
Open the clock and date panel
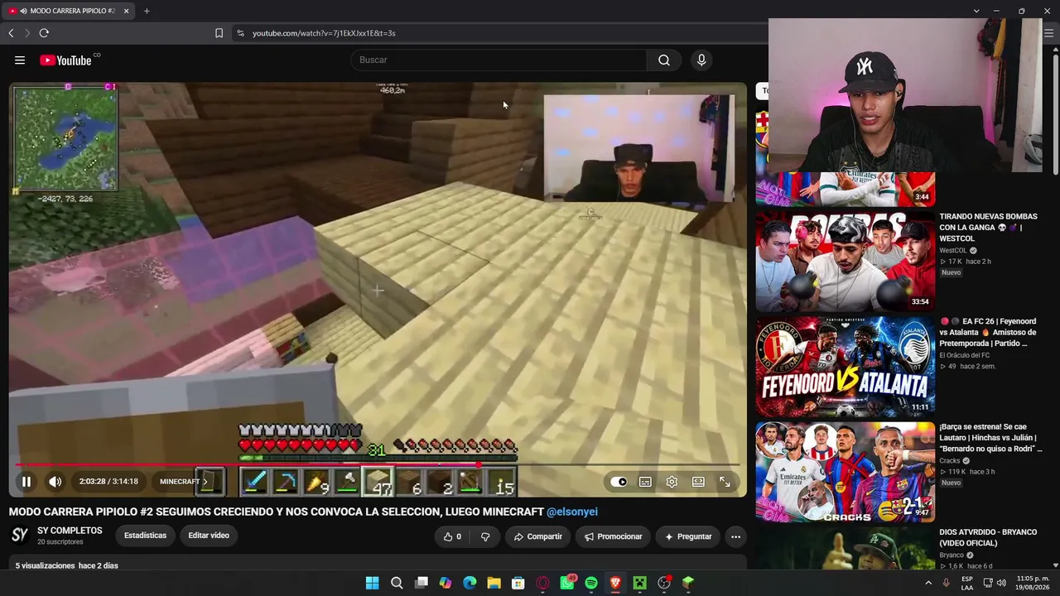[1033, 583]
